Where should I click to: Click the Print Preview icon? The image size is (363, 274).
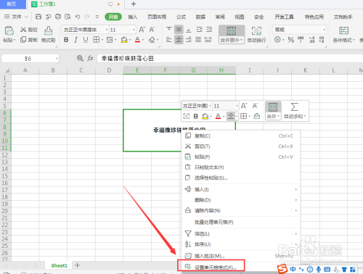pos(68,17)
